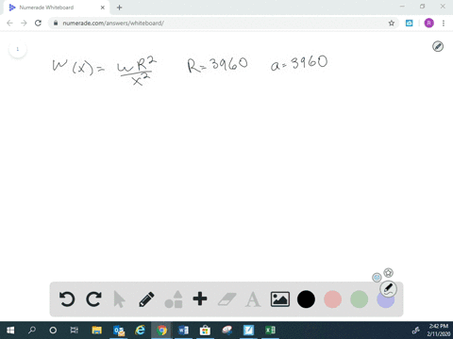Choose the lavender color swatch
Screen dimensions: 453x339
pyautogui.click(x=385, y=300)
